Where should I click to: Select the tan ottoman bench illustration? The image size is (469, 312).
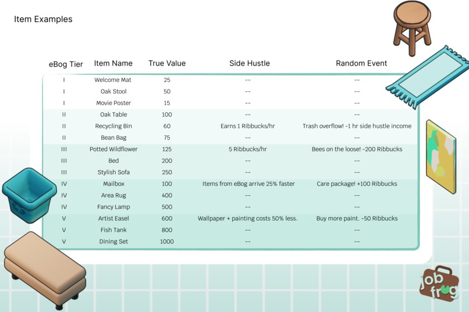[x=45, y=270]
